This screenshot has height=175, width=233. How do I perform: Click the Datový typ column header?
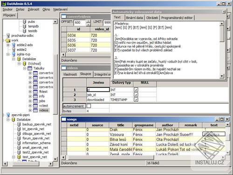pos(122,83)
